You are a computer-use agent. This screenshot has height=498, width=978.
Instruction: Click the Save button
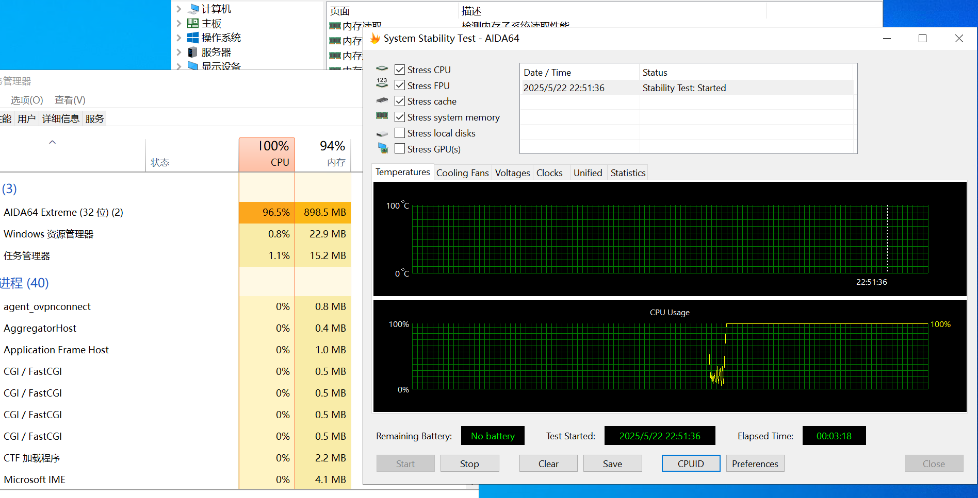[x=612, y=463]
